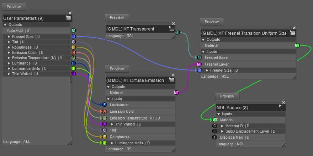Click the SubD Displacement Level I input port
This screenshot has height=156, width=313.
214,131
